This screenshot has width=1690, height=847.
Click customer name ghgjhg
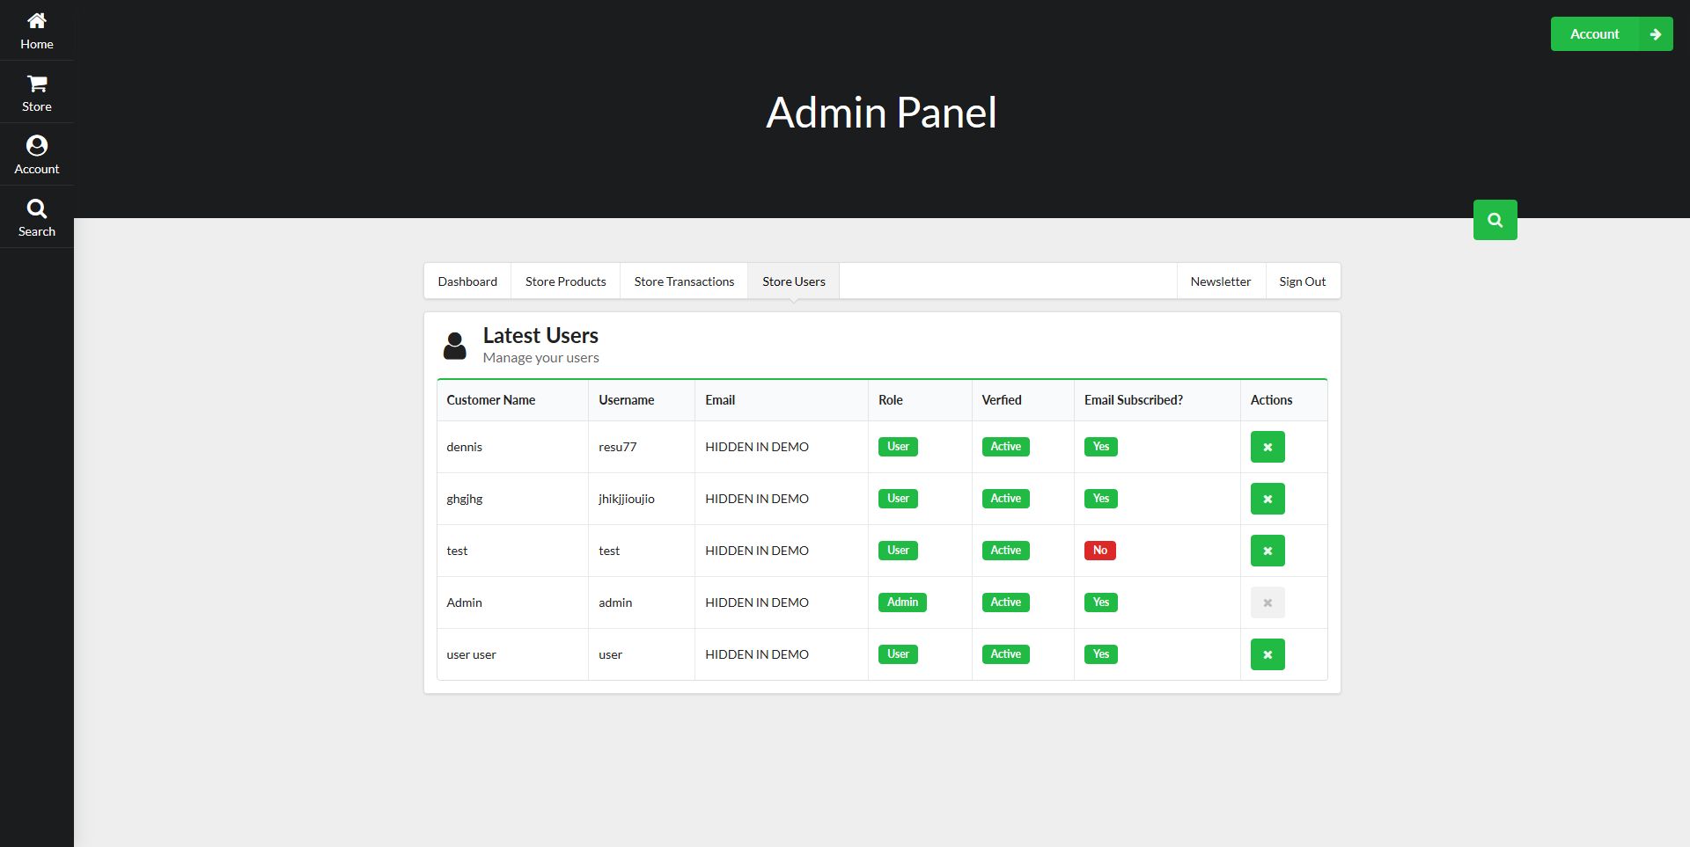point(465,499)
